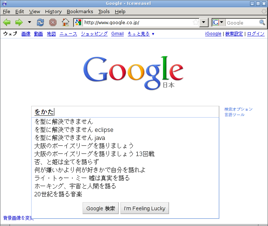Click the green Forward arrow button
Screen dimensions: 268x226
click(x=19, y=22)
